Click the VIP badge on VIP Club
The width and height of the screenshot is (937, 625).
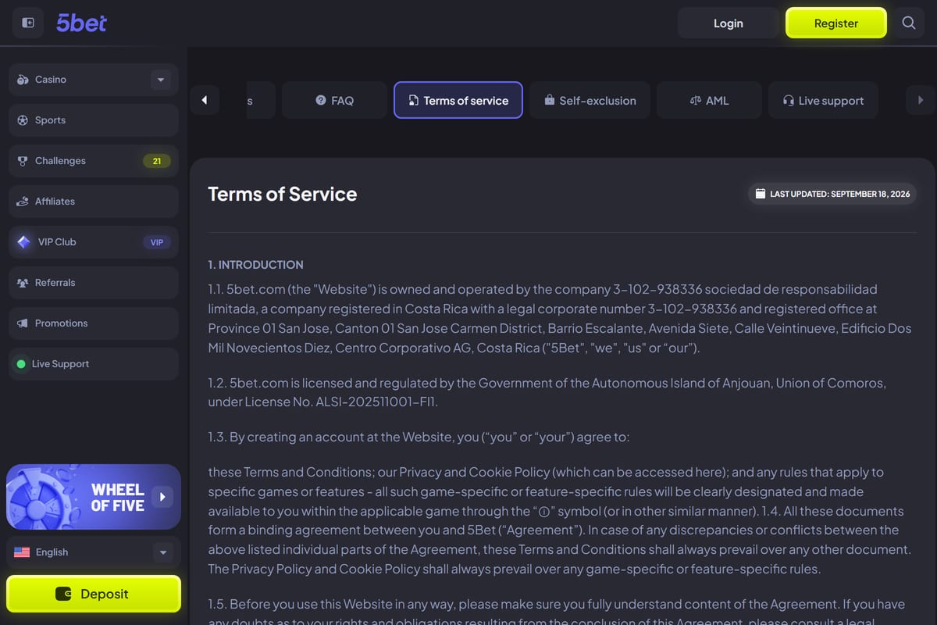(x=157, y=242)
